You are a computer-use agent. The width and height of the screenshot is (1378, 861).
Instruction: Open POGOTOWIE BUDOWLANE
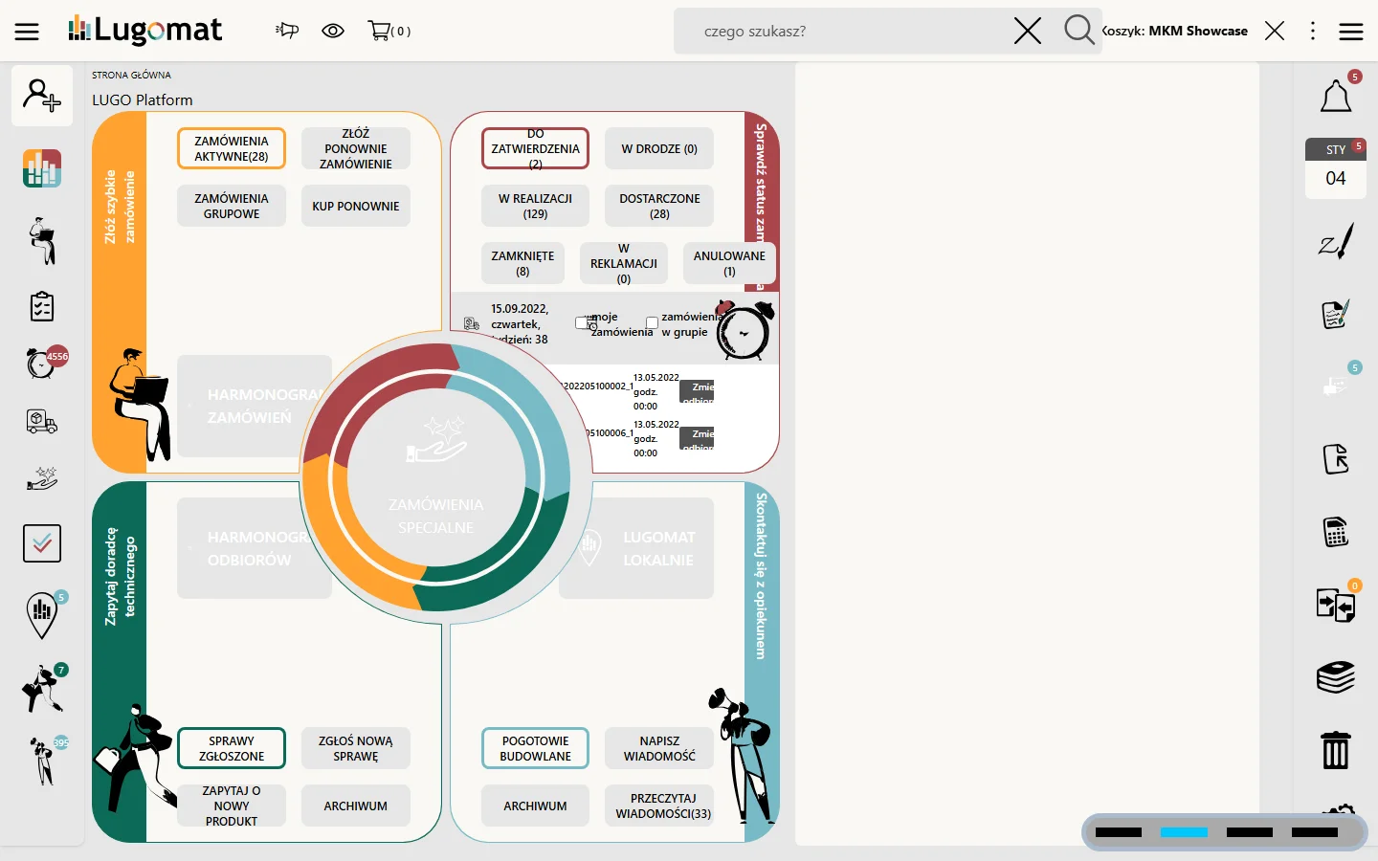536,748
